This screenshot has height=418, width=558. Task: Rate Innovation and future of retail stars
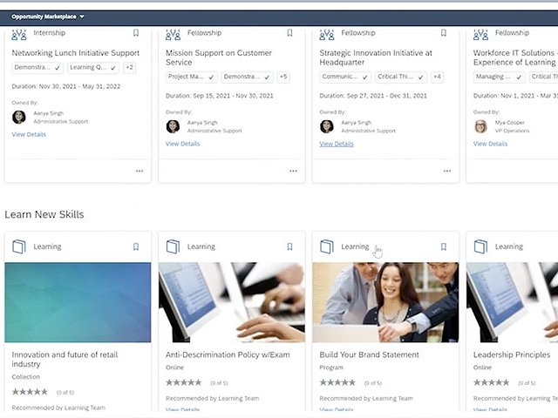click(x=30, y=392)
